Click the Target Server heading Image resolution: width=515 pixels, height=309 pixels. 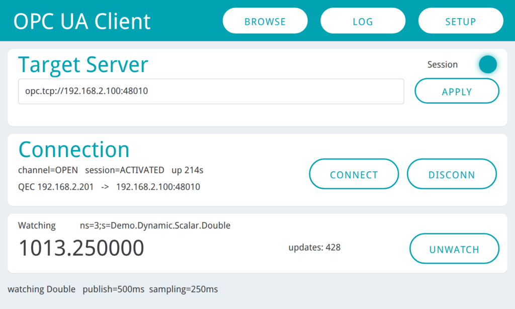click(x=83, y=65)
